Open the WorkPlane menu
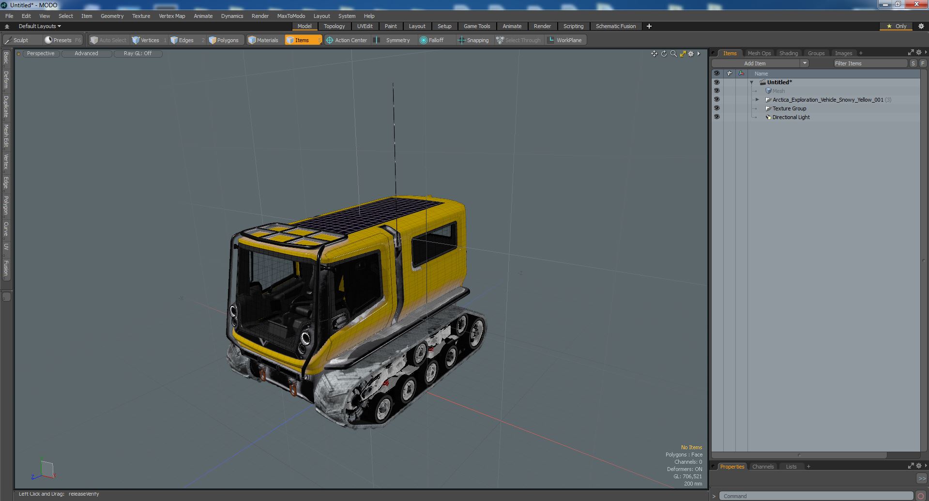 pyautogui.click(x=565, y=40)
